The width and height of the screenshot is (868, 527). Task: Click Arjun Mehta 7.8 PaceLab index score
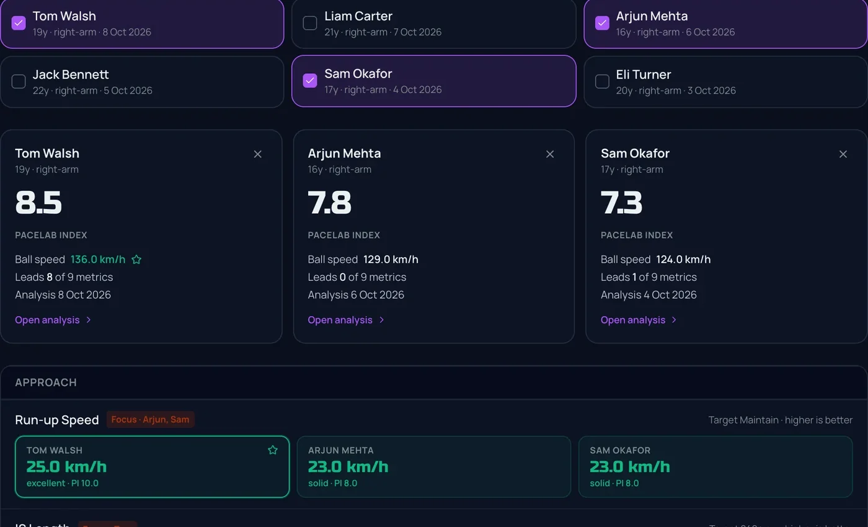click(x=330, y=203)
